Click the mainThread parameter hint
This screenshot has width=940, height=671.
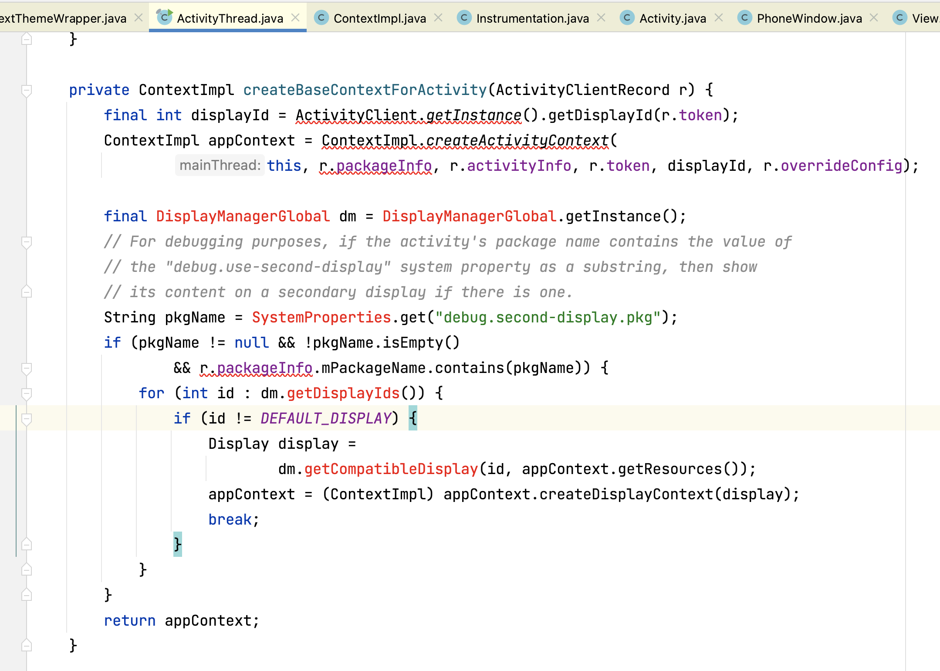tap(220, 166)
